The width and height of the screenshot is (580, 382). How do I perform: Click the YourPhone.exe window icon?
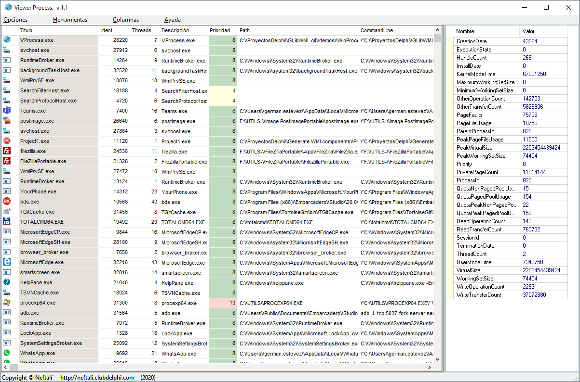7,191
